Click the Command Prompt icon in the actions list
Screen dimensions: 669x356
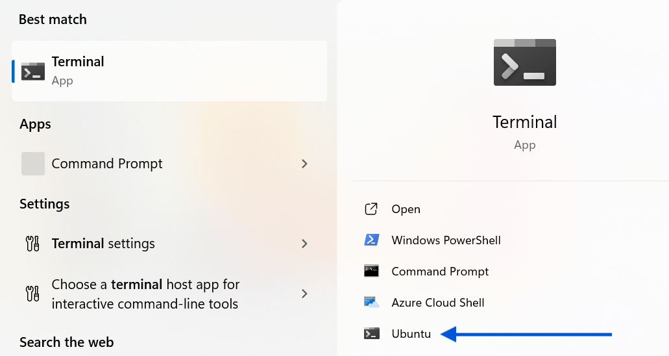pos(371,271)
